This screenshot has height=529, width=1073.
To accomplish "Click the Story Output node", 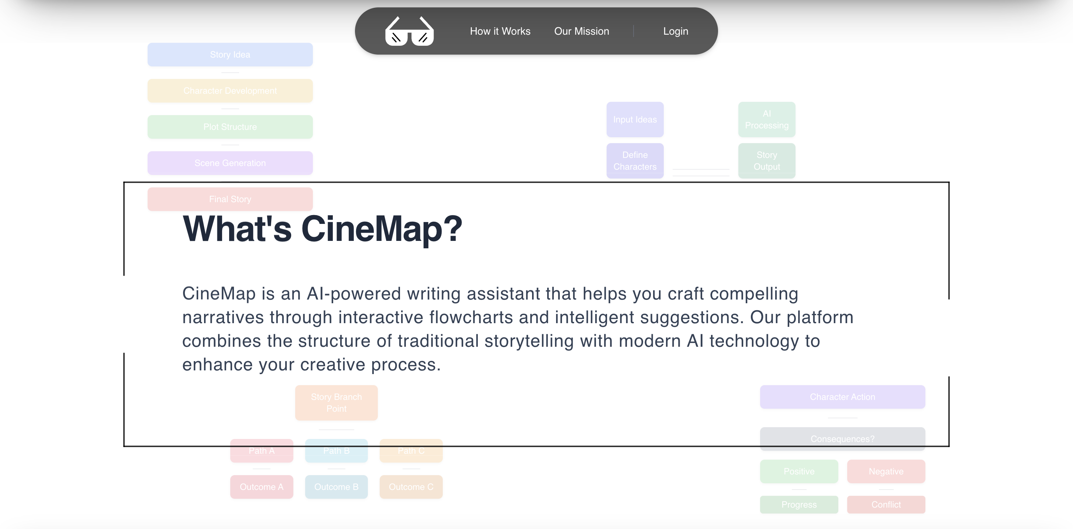I will [x=766, y=161].
